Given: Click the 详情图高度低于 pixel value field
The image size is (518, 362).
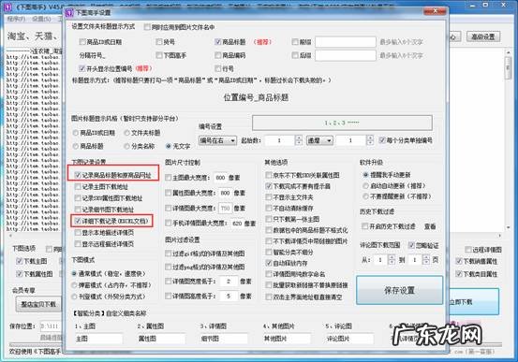Looking at the screenshot, I should tap(229, 296).
